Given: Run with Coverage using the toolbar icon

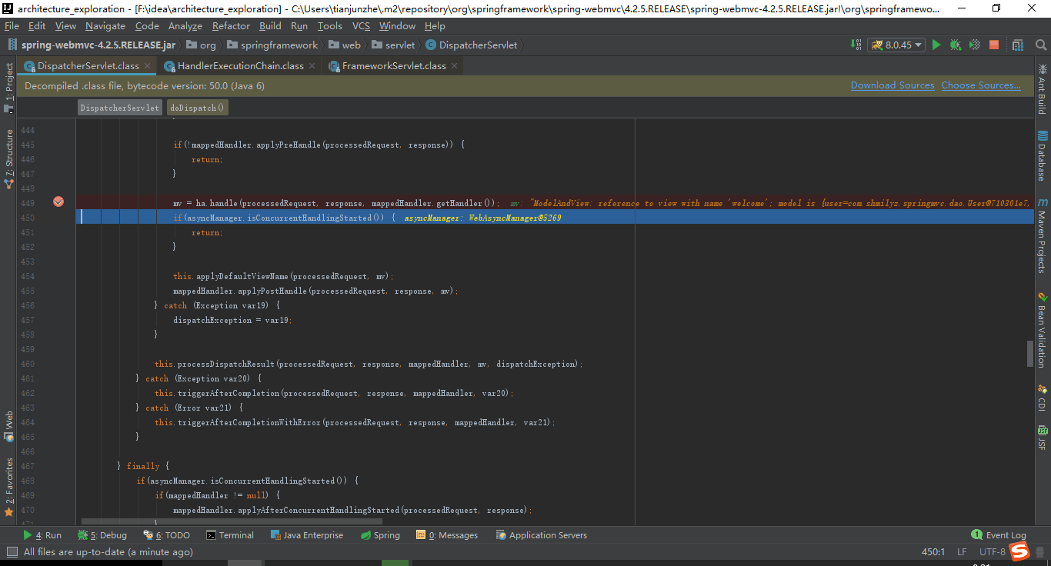Looking at the screenshot, I should point(974,45).
